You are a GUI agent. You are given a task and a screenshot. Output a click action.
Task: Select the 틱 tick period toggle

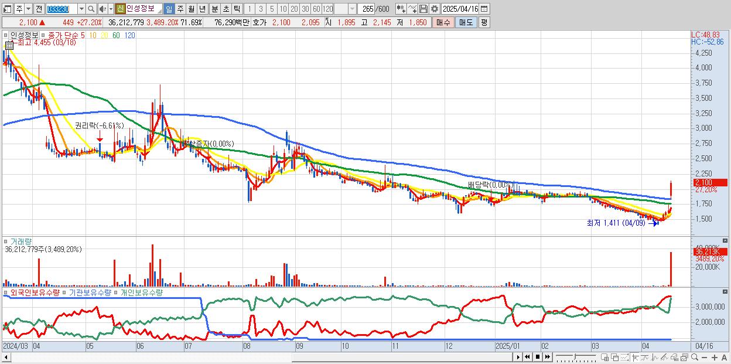click(237, 9)
